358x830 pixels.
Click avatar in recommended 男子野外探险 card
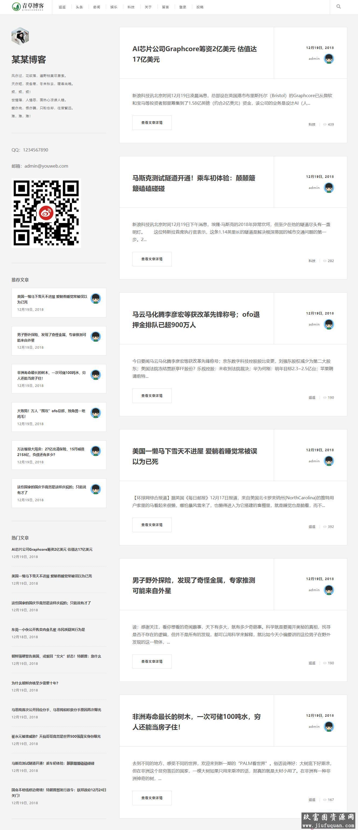click(96, 336)
